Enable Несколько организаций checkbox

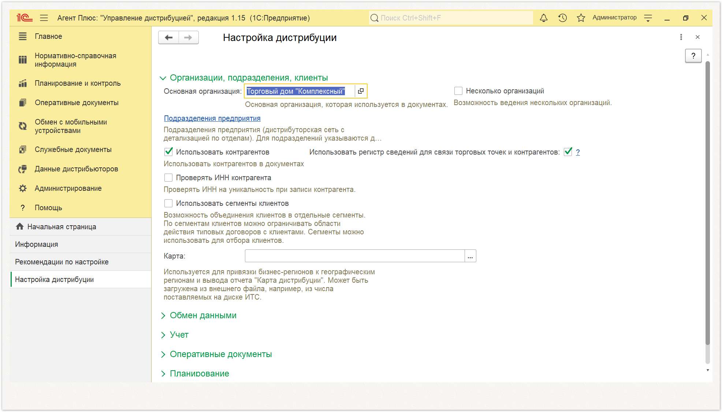(x=458, y=91)
